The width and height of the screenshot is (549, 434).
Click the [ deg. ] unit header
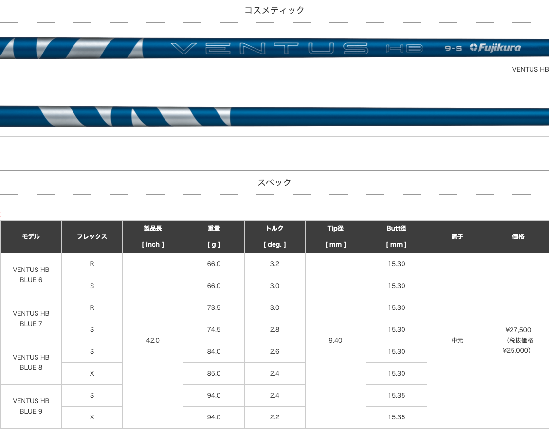[x=274, y=245]
